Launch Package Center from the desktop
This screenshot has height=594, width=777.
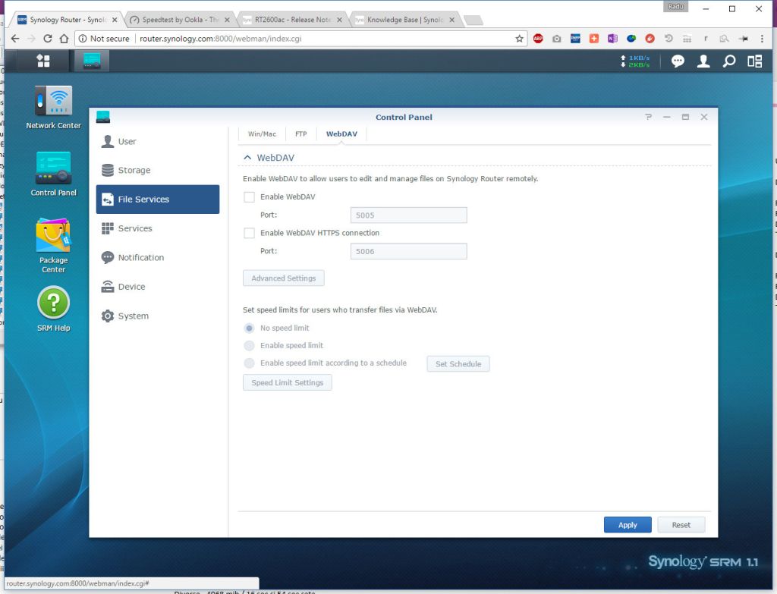[54, 246]
